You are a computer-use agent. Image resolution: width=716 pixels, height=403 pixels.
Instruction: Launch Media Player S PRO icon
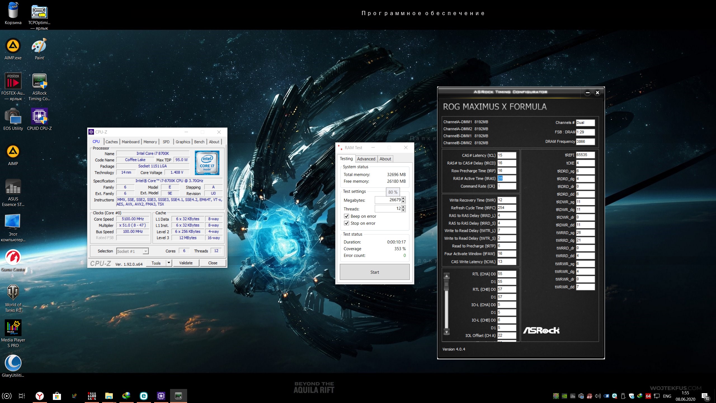pos(13,328)
